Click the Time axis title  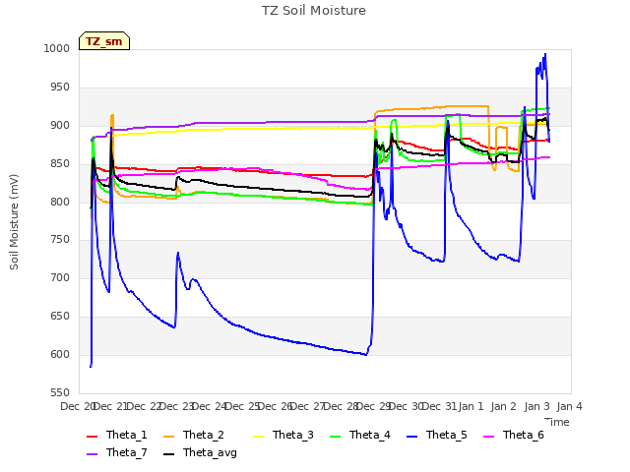tap(557, 422)
